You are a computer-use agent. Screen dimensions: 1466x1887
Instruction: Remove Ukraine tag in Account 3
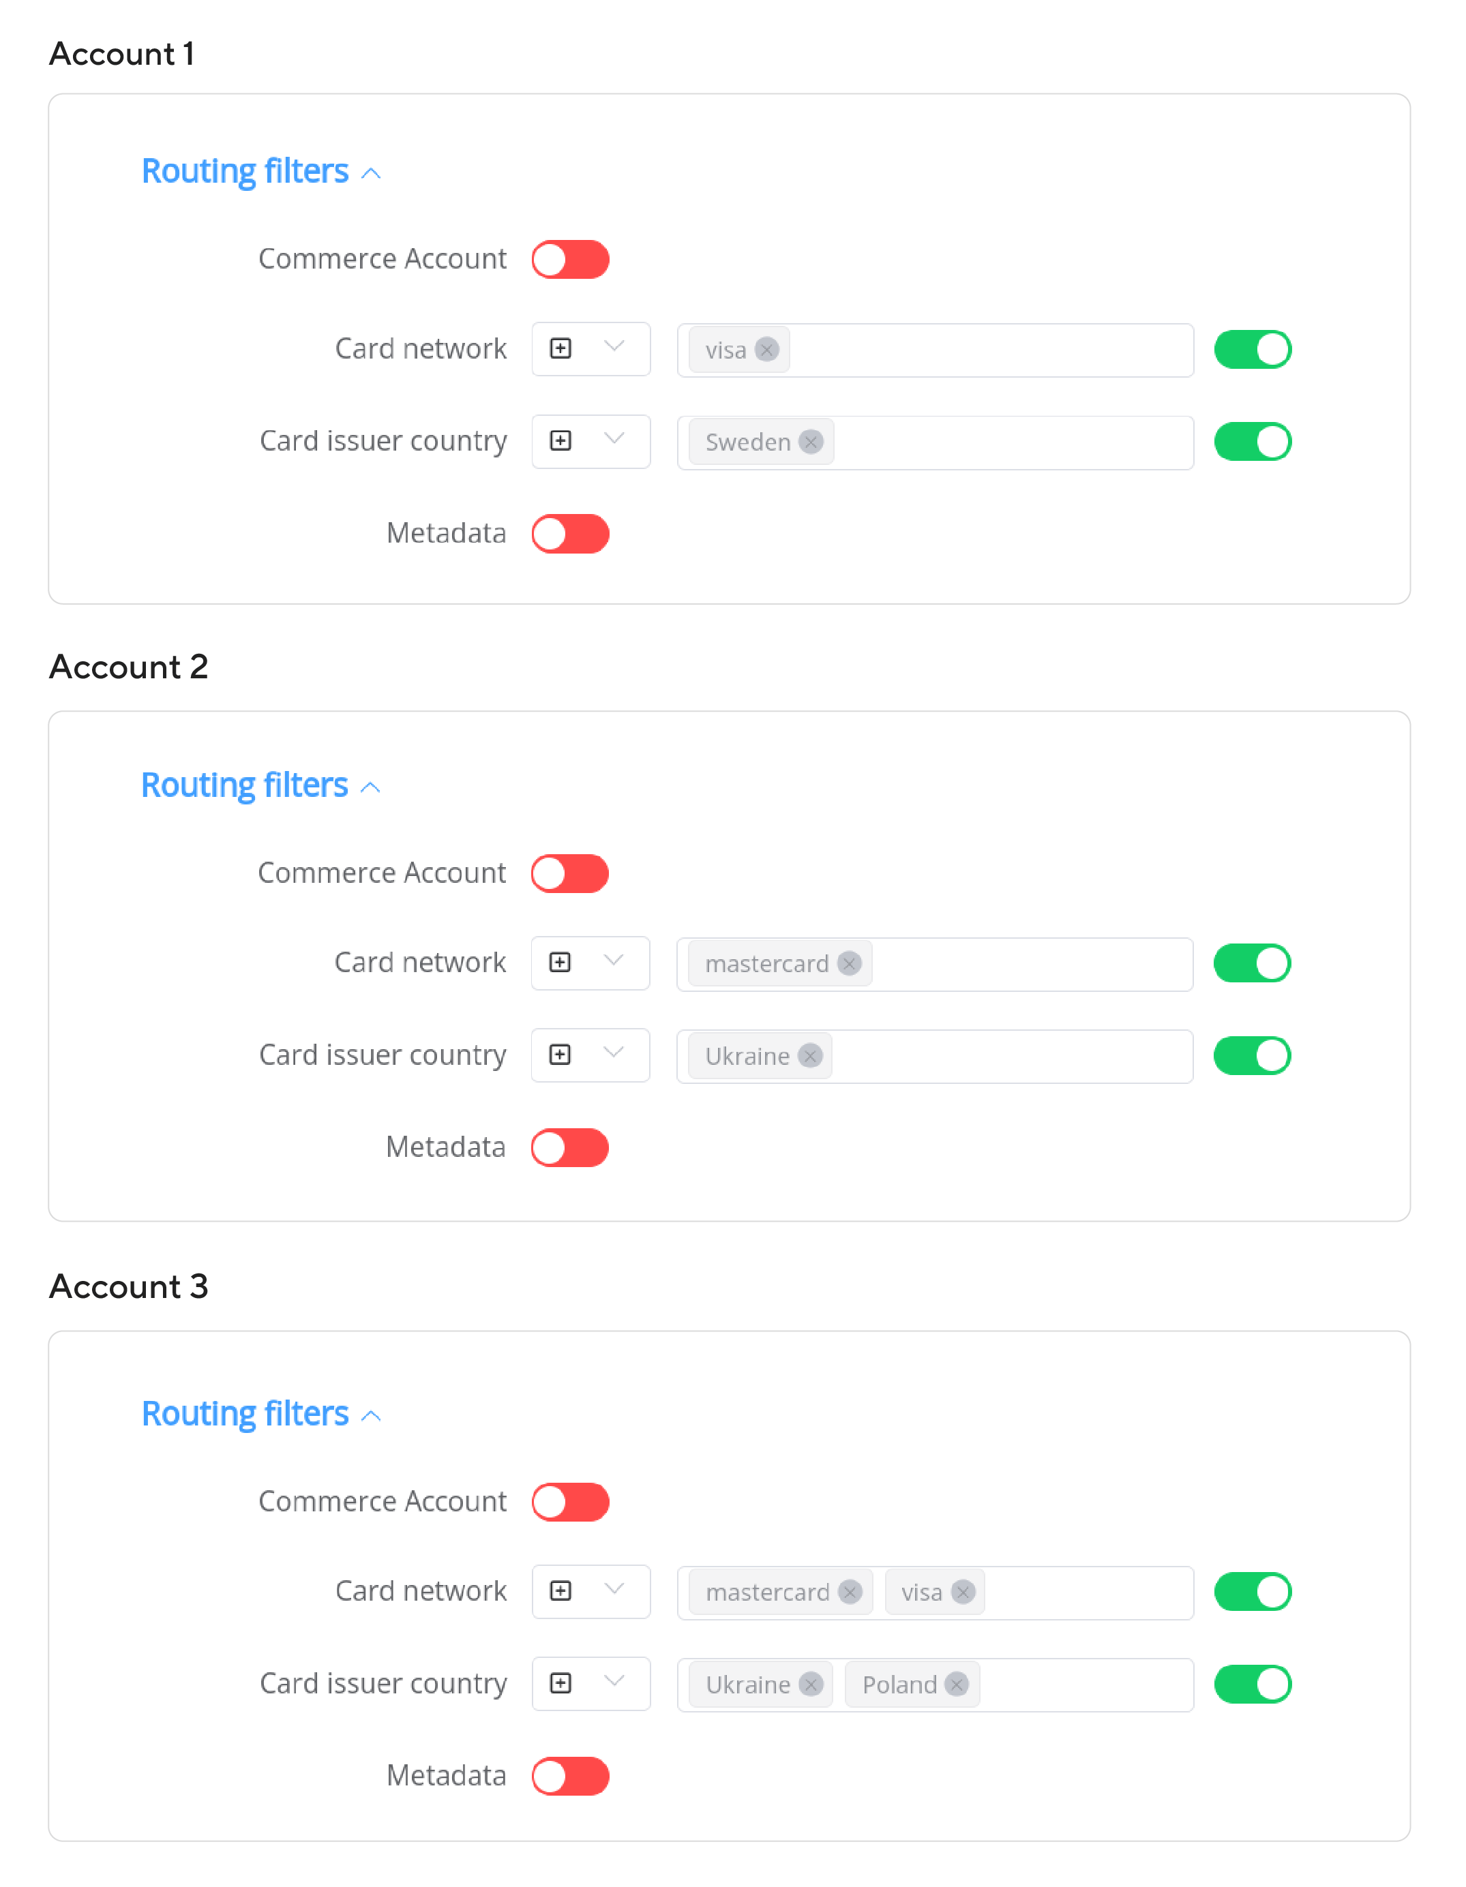pos(811,1685)
